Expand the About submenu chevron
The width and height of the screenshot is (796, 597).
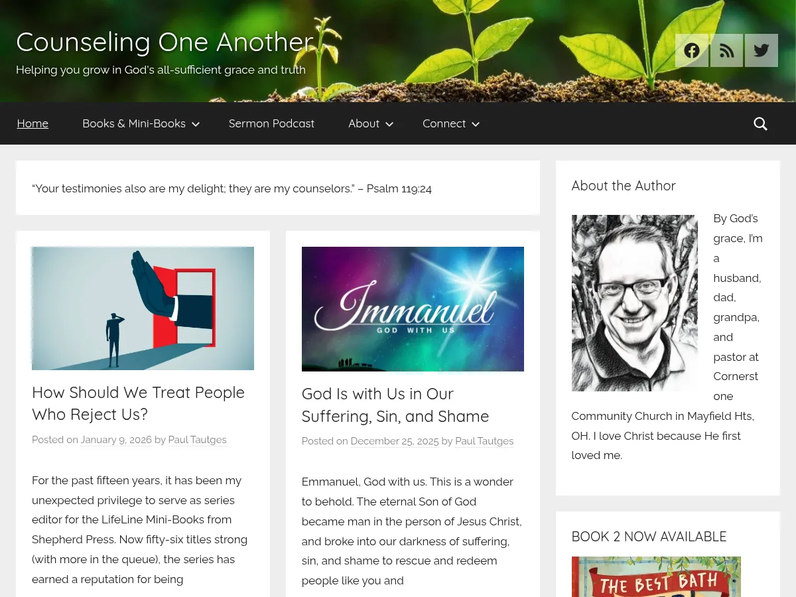389,124
